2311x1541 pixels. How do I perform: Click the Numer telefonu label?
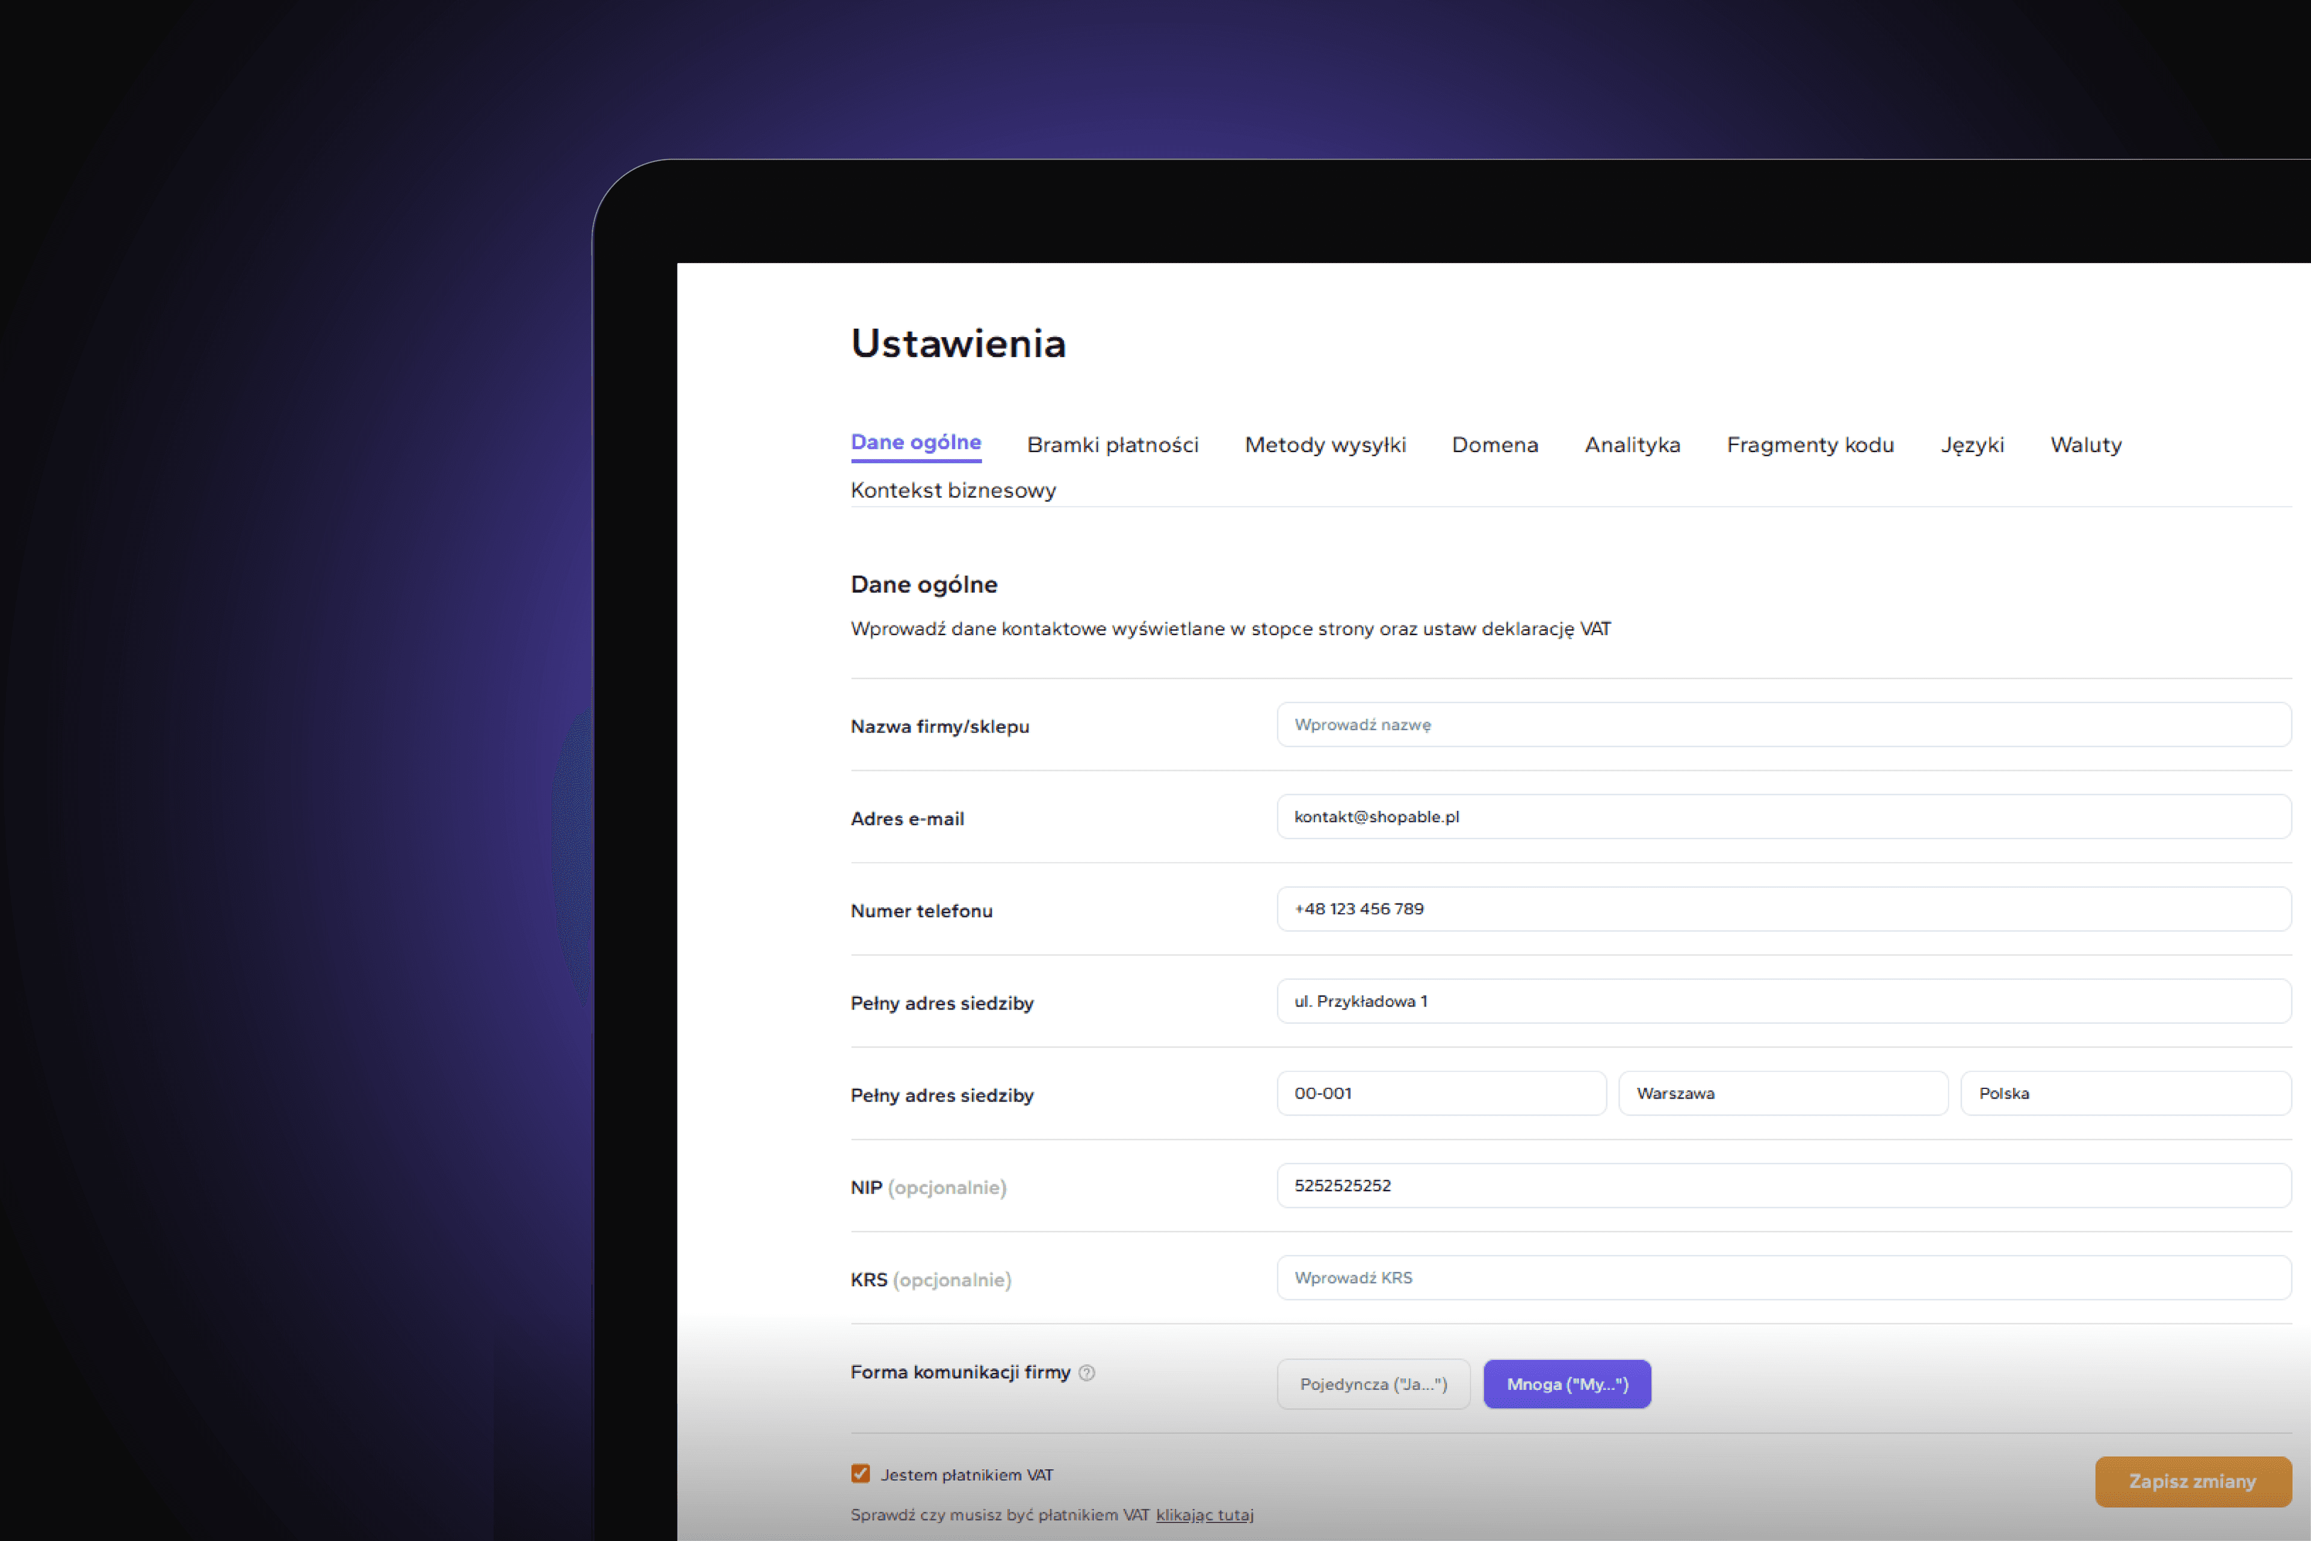click(921, 912)
